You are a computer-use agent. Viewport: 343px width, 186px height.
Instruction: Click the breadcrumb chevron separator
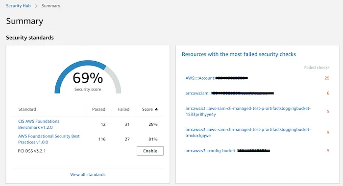coord(36,6)
